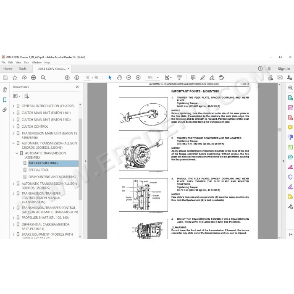Expand CLUTCH MAIN UNIT (EATON 1402)
The width and height of the screenshot is (294, 294).
13,120
